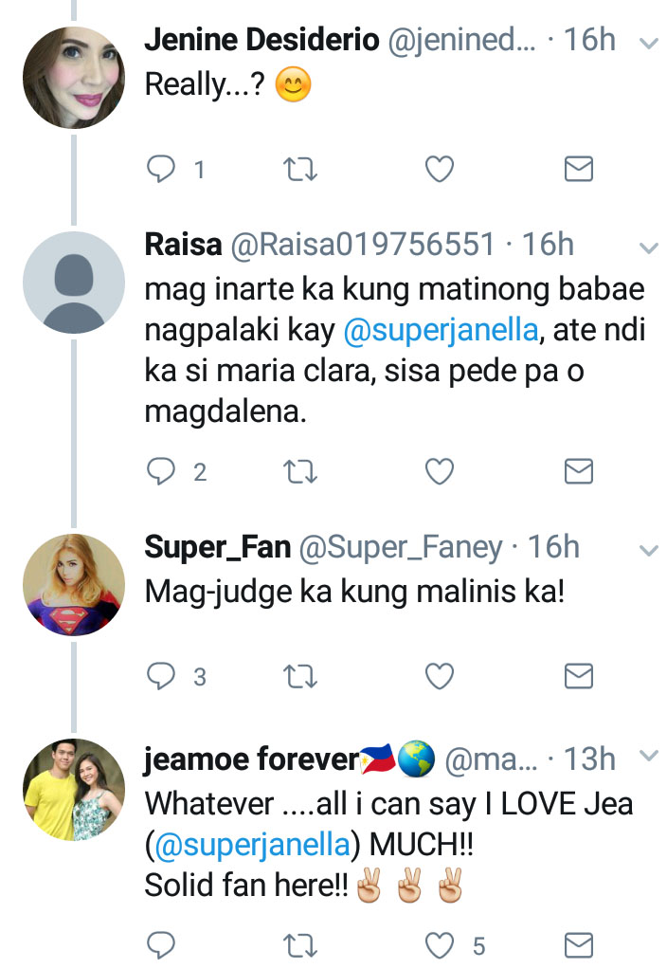667x969 pixels.
Task: Open Jenine Desiderio's profile picture
Action: [74, 78]
